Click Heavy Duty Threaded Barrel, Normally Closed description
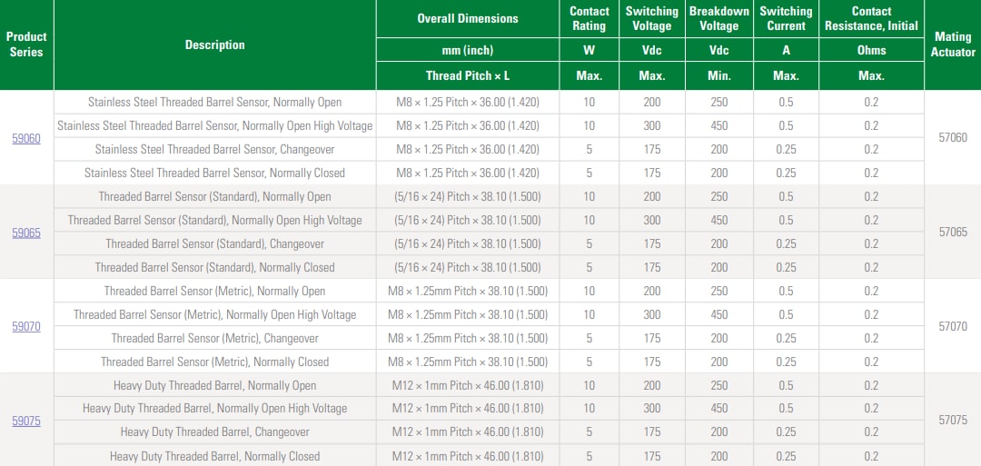The height and width of the screenshot is (466, 981). [x=214, y=456]
